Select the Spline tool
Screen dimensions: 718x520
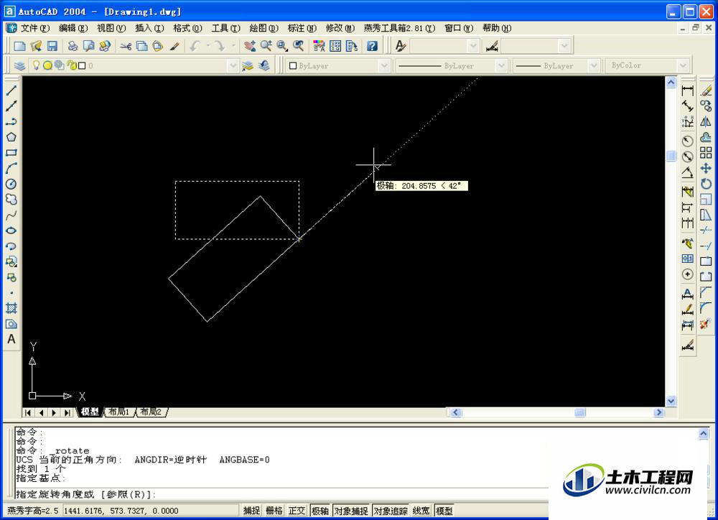coord(11,215)
